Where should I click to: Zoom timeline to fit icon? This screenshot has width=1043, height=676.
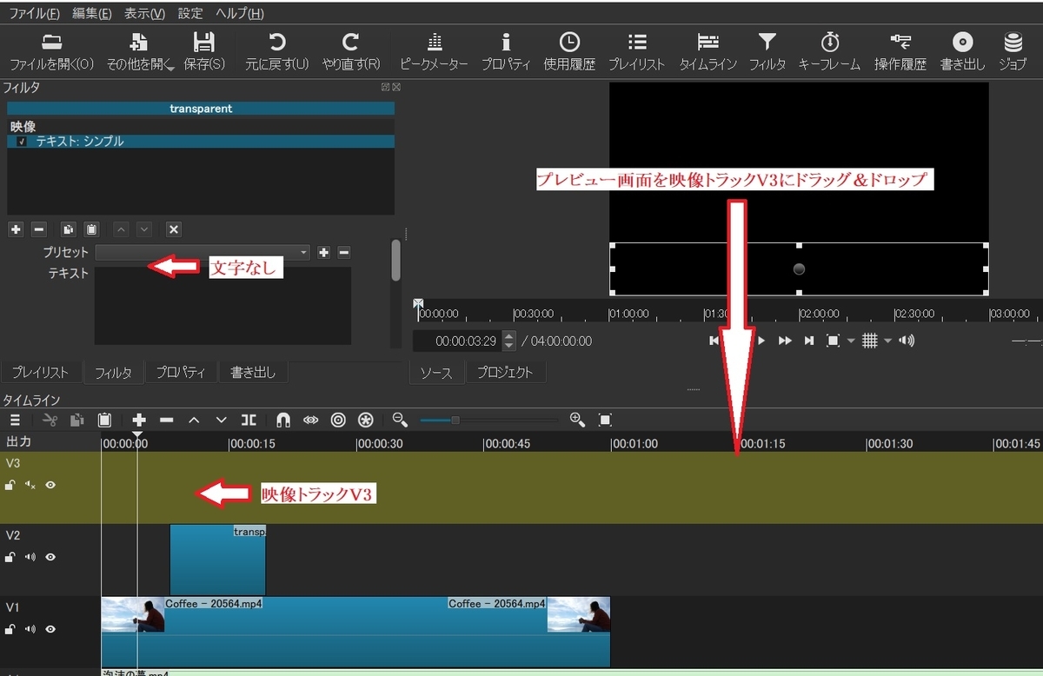(x=606, y=420)
